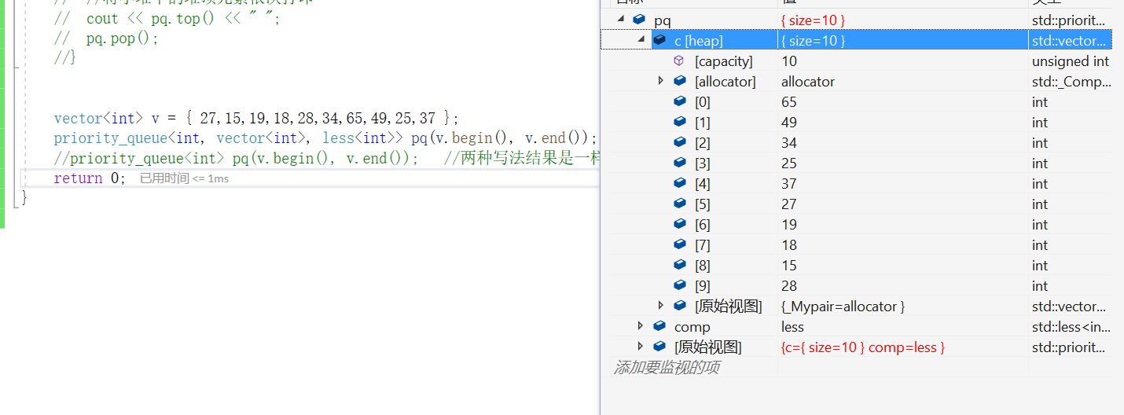Screen dimensions: 1124x415
Task: Click the value 'less' of comp
Action: pyautogui.click(x=792, y=327)
